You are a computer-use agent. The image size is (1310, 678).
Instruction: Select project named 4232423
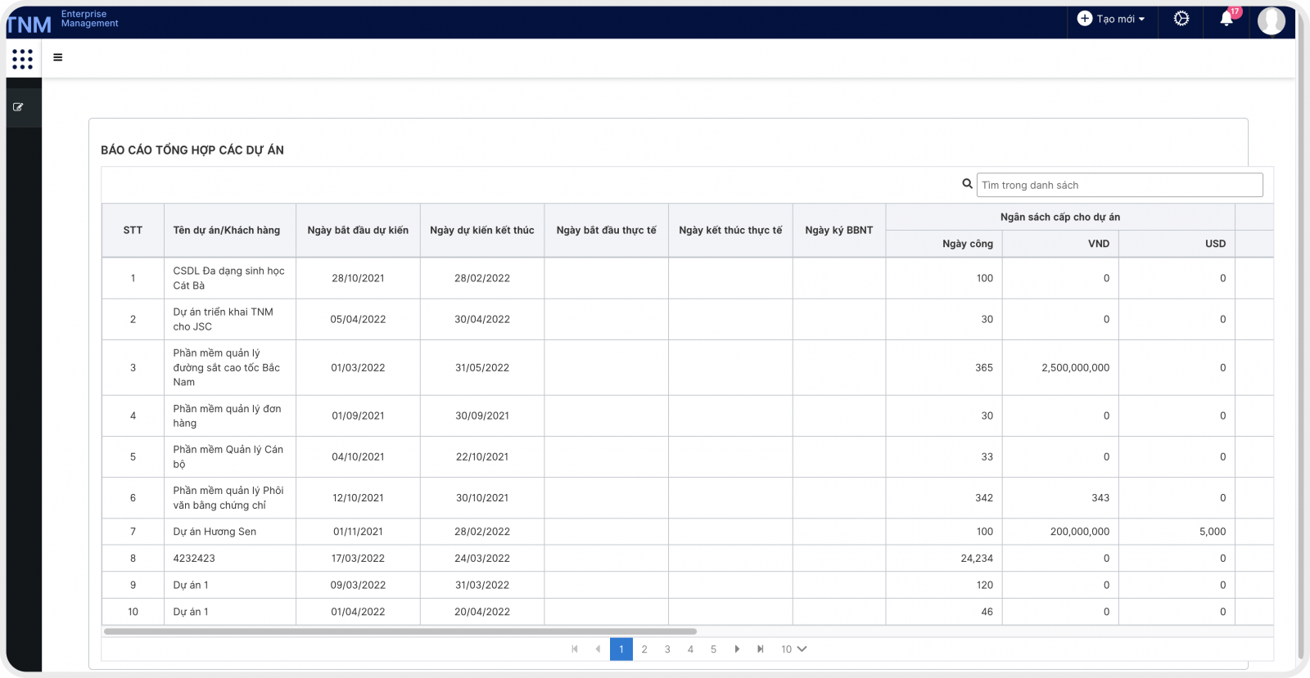(x=194, y=559)
